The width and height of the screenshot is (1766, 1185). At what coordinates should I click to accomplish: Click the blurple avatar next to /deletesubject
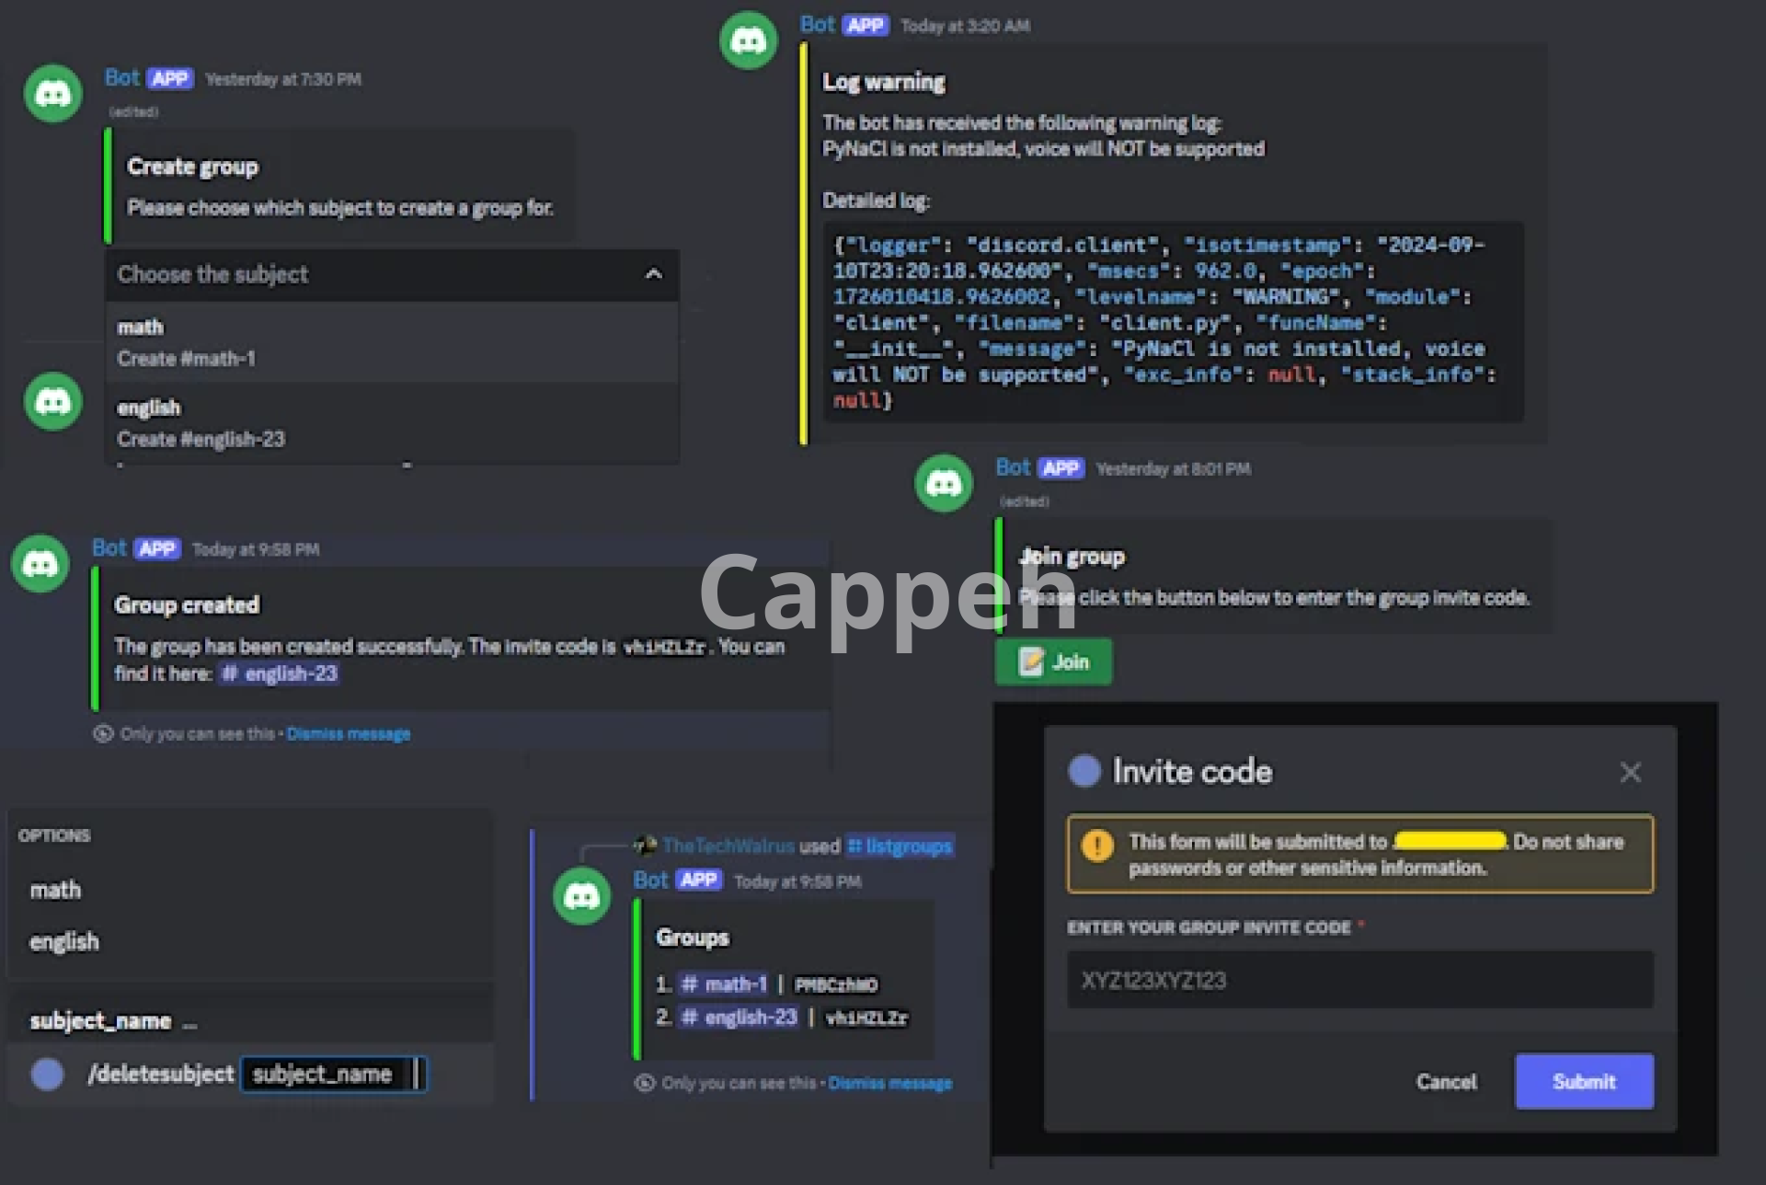click(48, 1074)
